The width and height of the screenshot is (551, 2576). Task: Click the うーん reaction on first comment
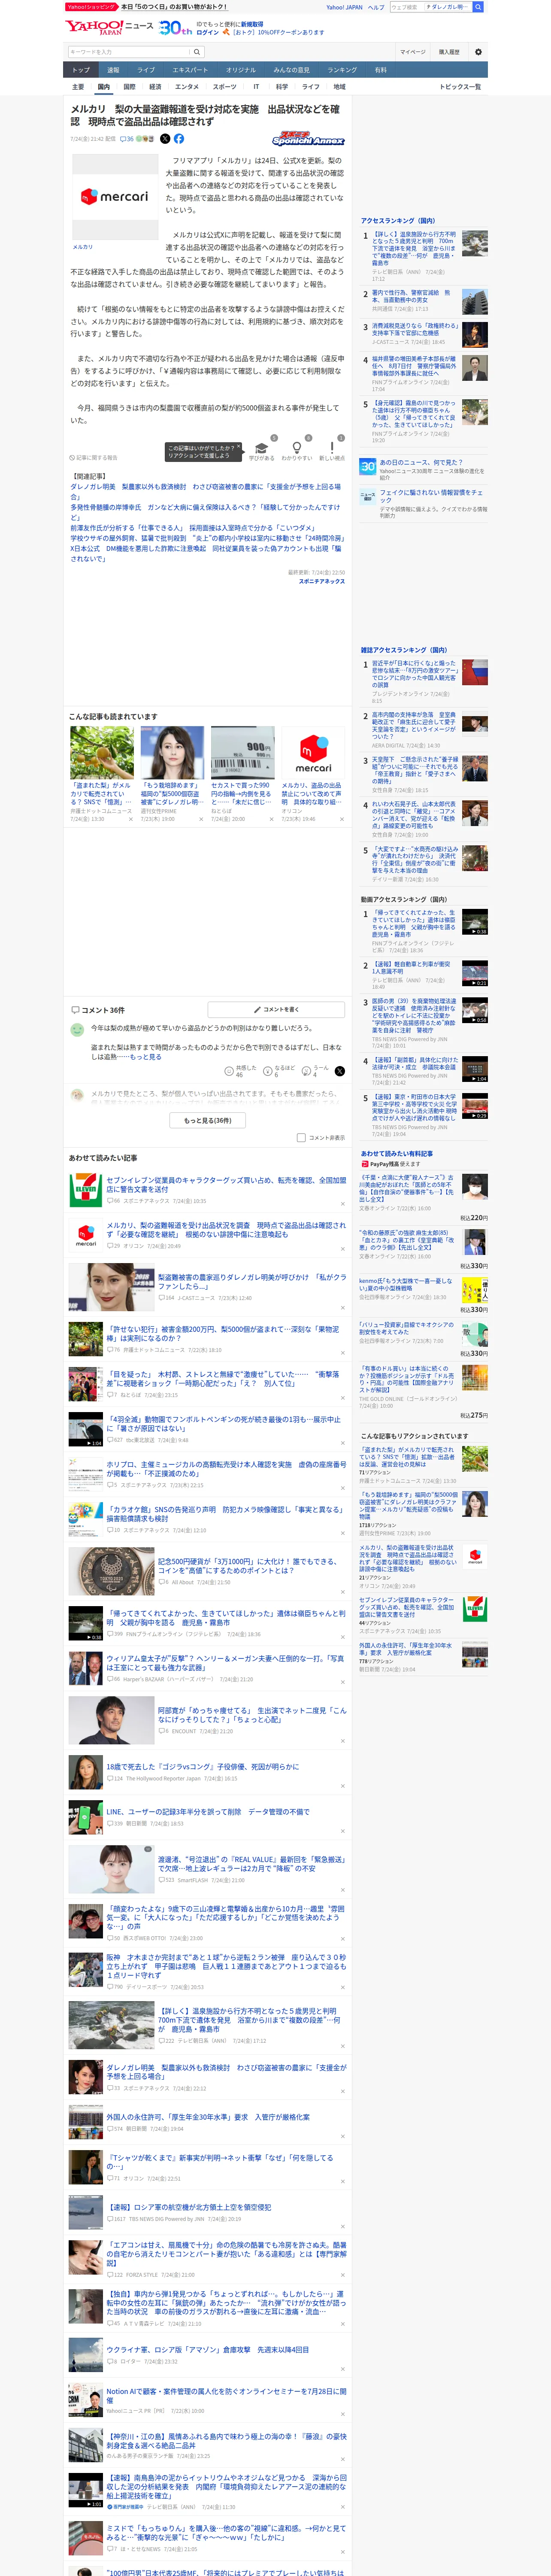315,1071
